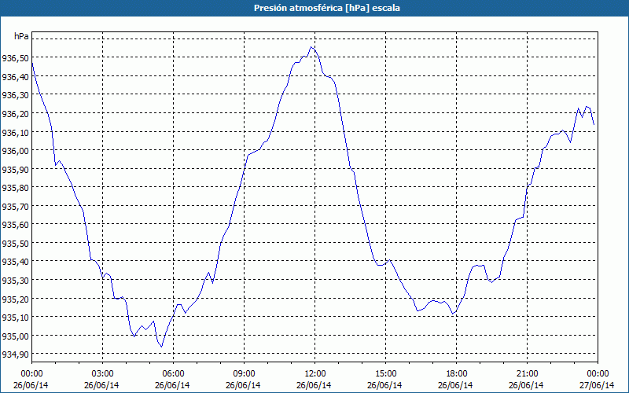Choose the "935,40" y-axis value
This screenshot has height=393, width=629.
click(15, 262)
